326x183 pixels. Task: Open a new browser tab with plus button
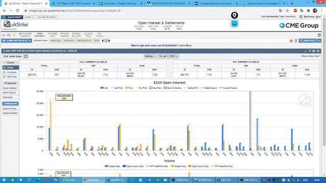292,4
